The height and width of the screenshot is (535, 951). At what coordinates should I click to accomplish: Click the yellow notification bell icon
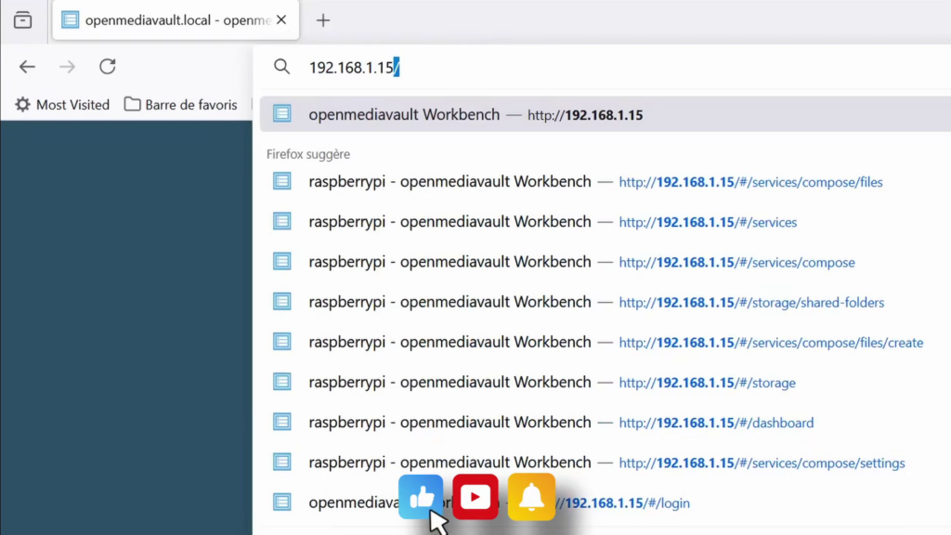(531, 497)
